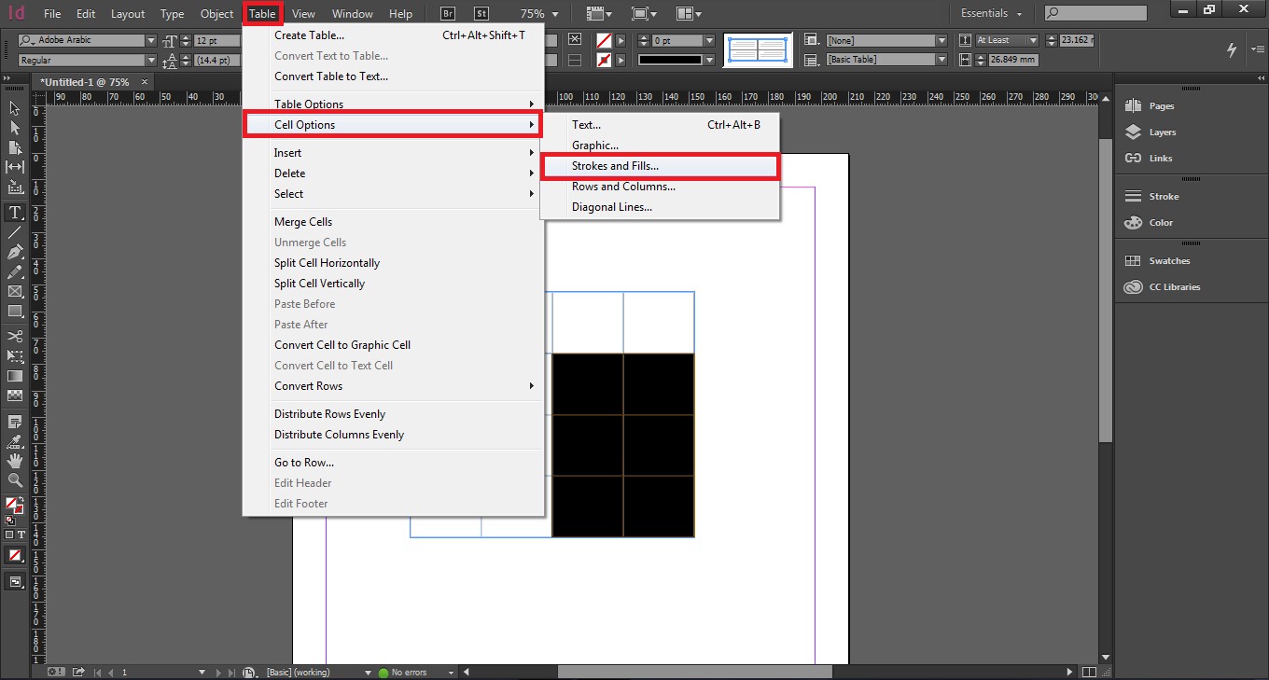
Task: Open the [Basic Table] style dropdown
Action: point(941,60)
